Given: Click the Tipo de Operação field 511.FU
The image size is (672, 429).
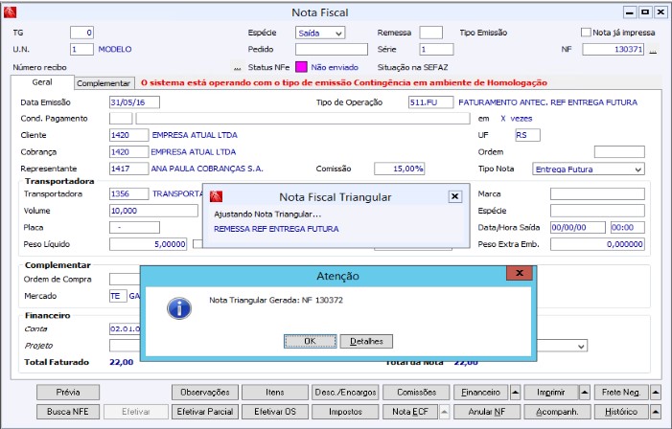Looking at the screenshot, I should (430, 102).
